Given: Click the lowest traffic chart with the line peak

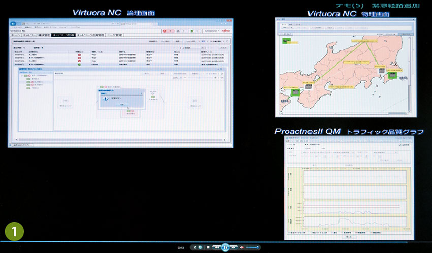Looking at the screenshot, I should point(355,222).
